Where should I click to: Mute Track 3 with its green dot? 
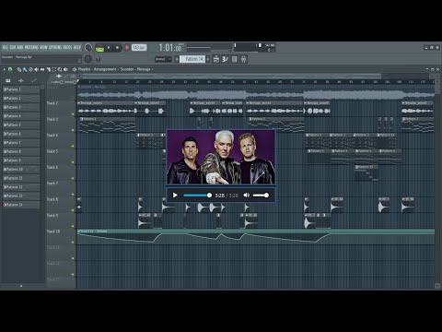73,130
